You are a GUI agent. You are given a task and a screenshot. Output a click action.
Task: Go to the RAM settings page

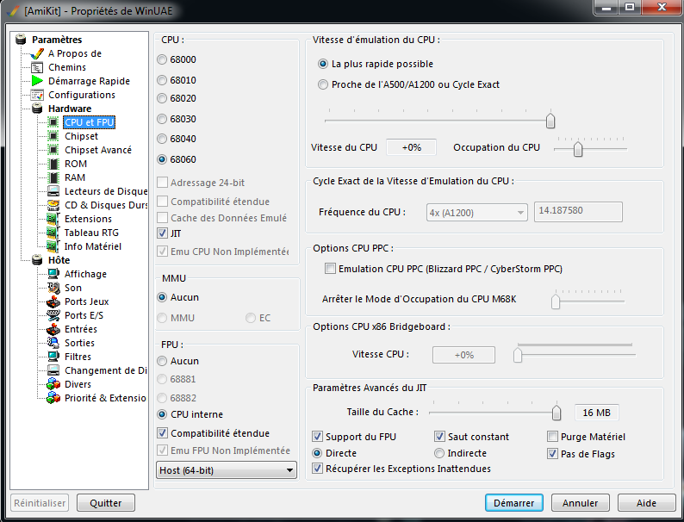[x=75, y=178]
